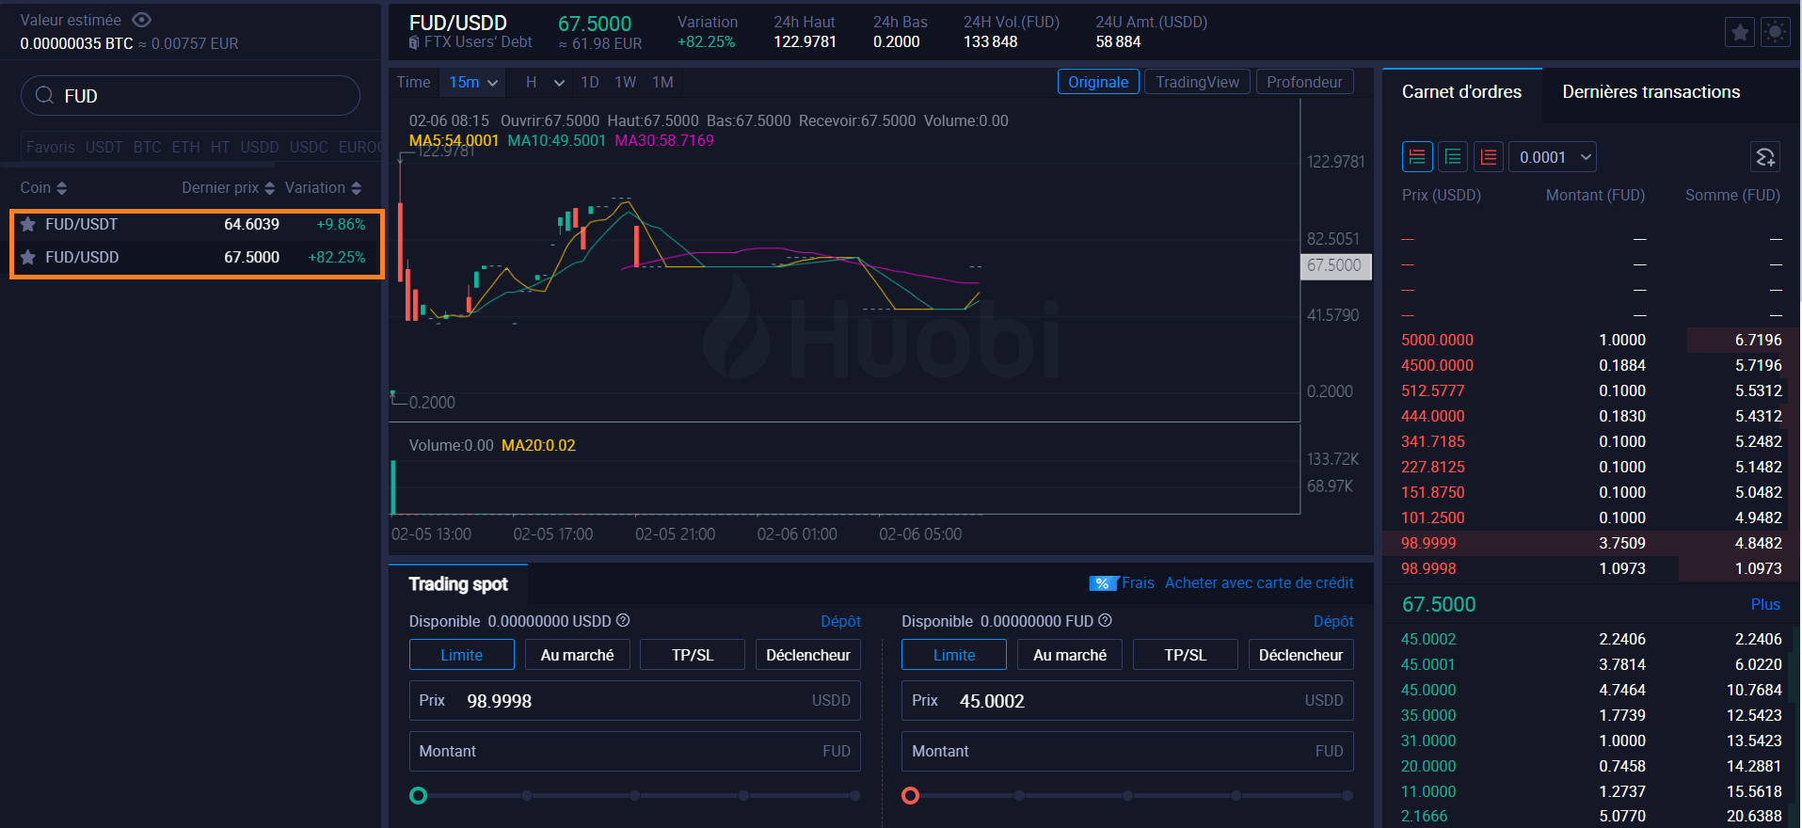Screen dimensions: 1802x828
Task: Switch to USDD market tab
Action: (260, 147)
